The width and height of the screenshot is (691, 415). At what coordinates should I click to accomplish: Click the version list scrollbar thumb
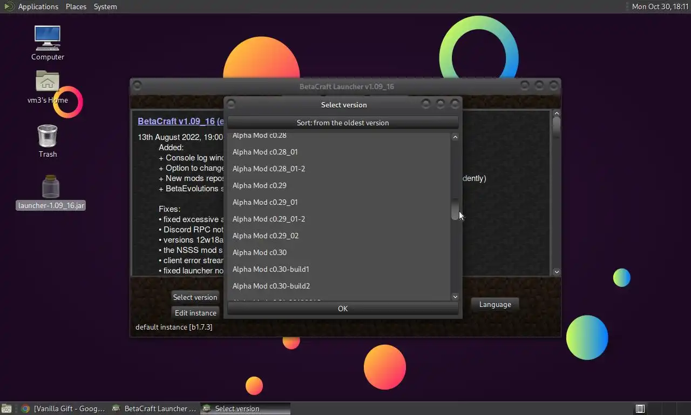point(455,209)
